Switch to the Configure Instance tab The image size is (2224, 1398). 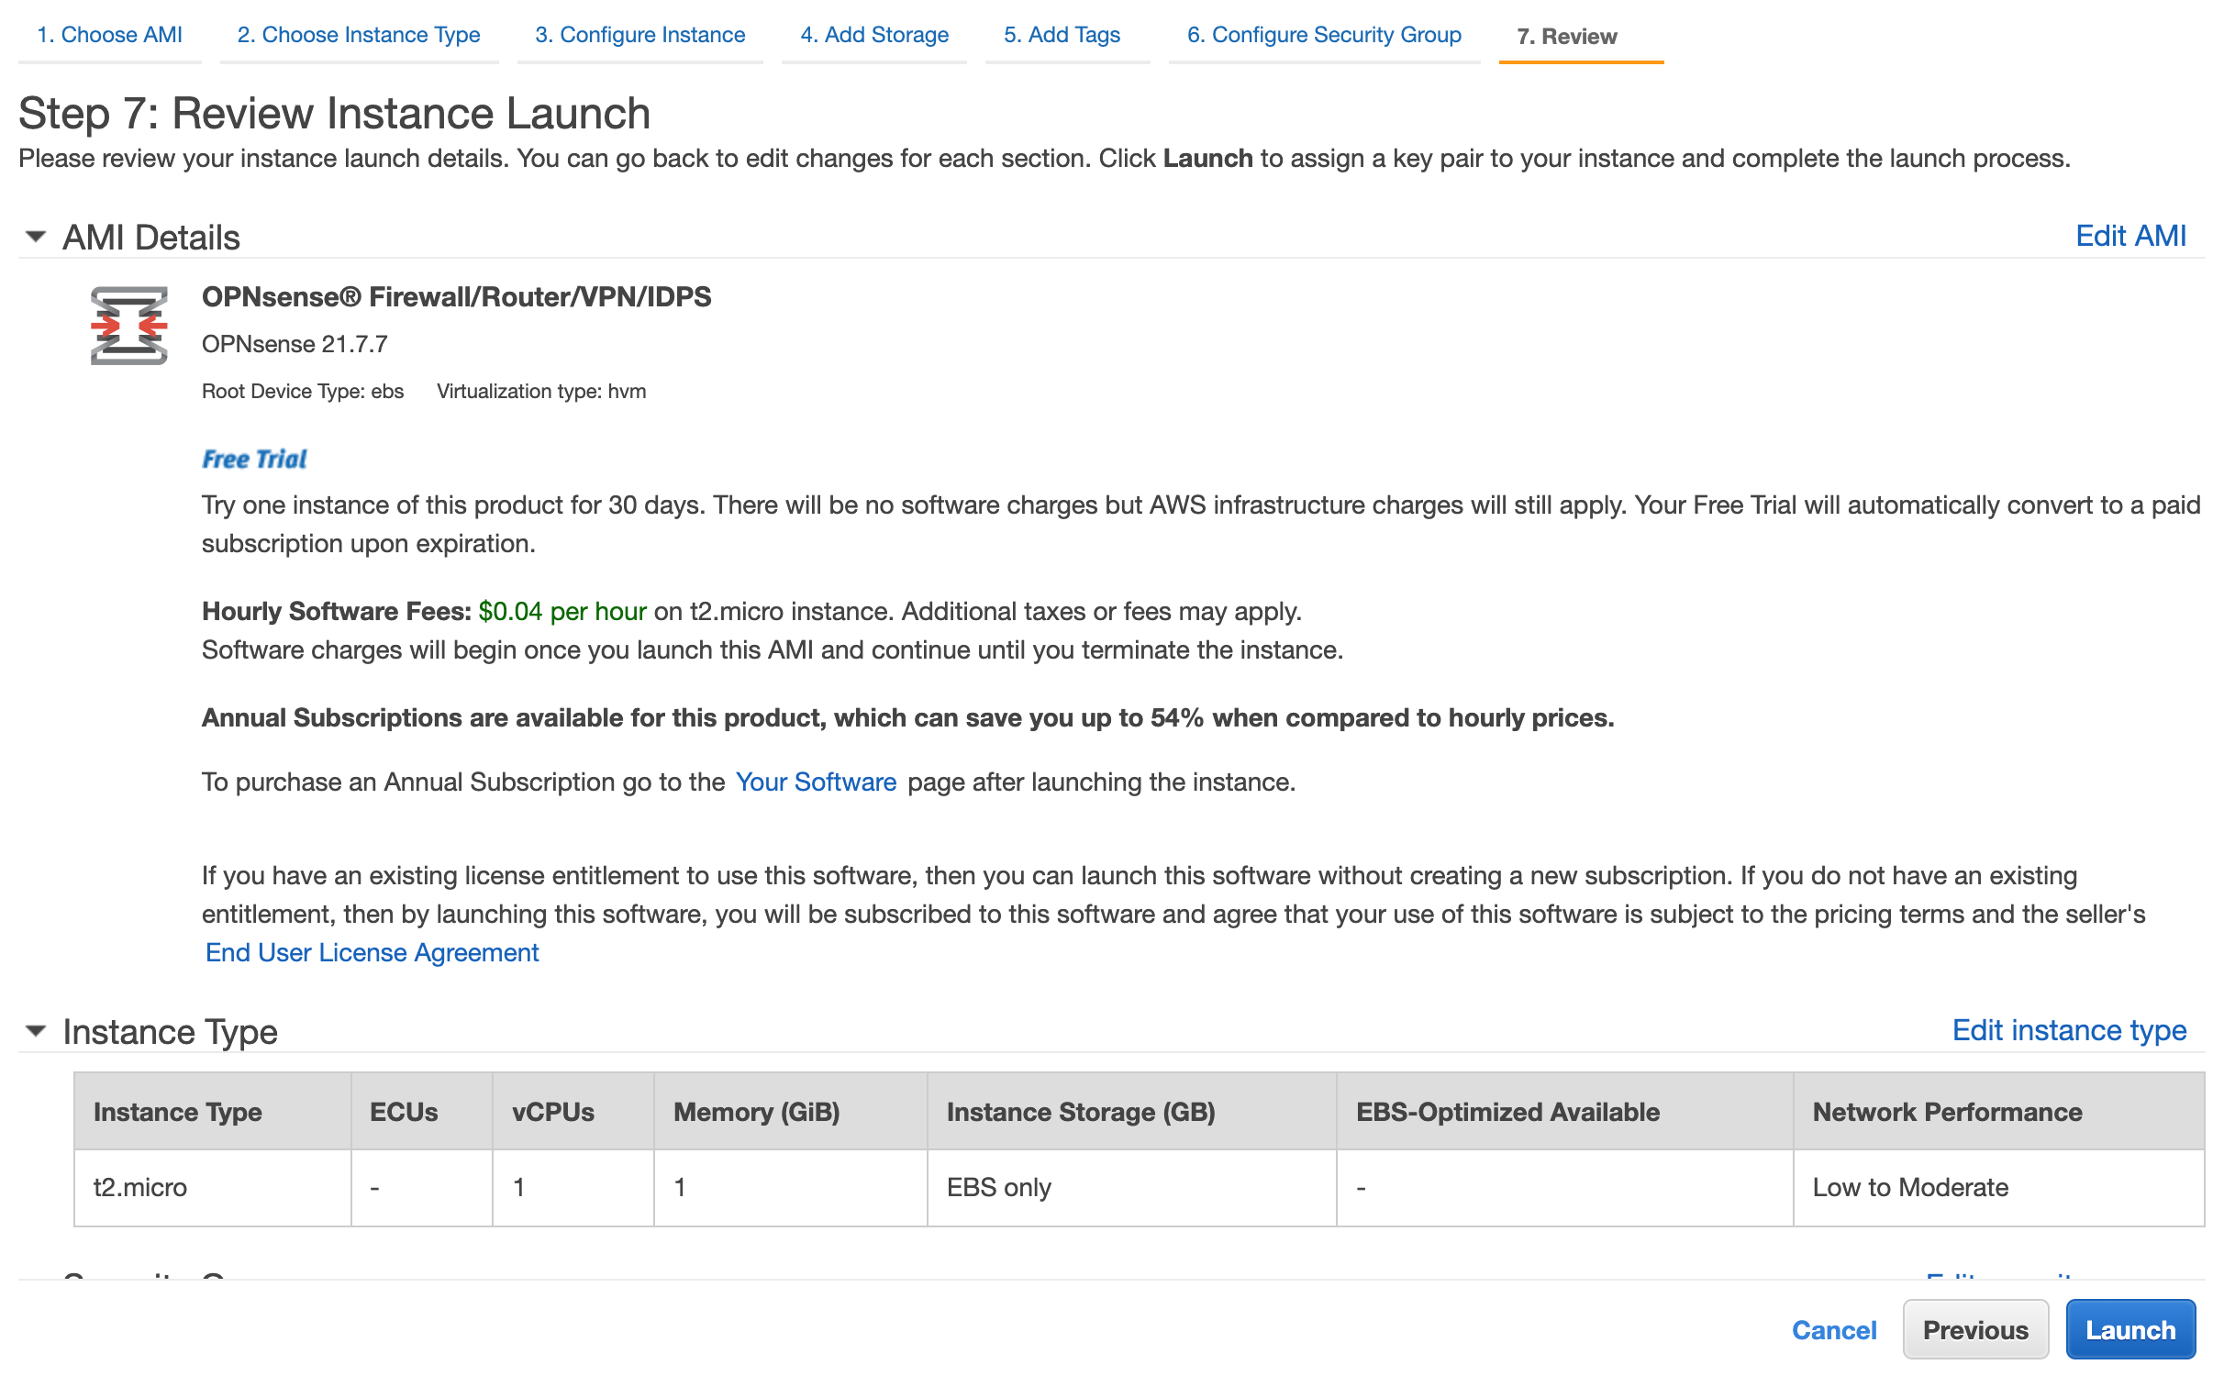click(x=639, y=35)
